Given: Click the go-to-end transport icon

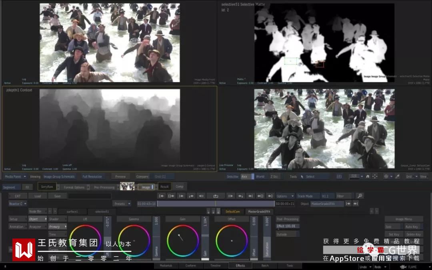Looking at the screenshot, I should 270,196.
